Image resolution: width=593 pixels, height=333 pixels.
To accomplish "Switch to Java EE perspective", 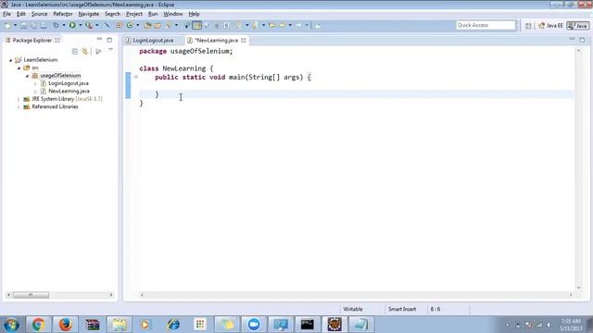I will tap(550, 26).
